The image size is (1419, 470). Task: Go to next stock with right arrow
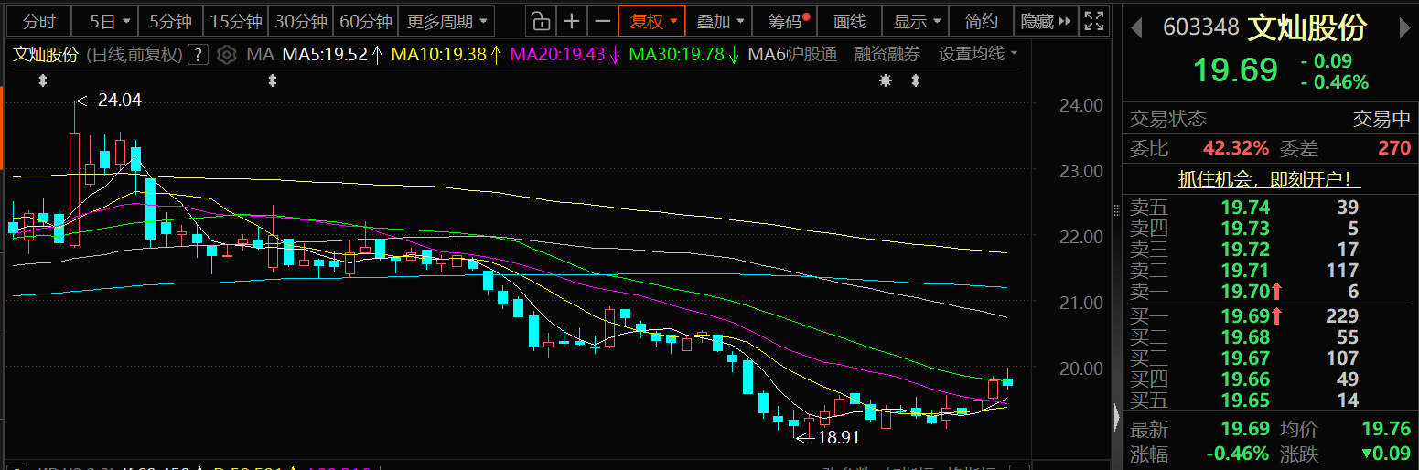pos(1406,28)
